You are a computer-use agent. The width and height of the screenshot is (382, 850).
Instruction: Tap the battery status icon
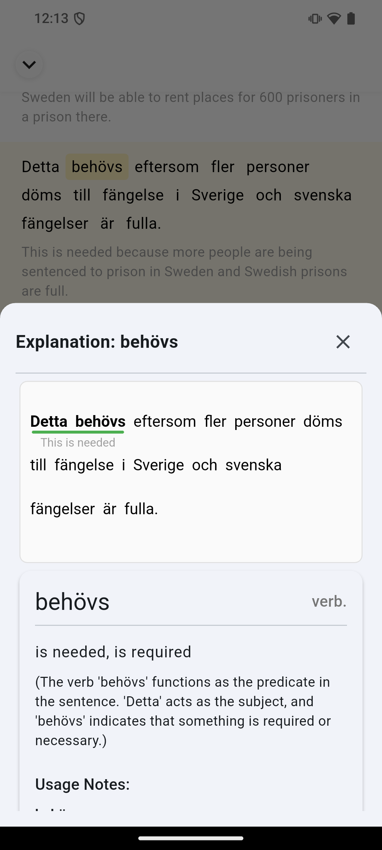coord(352,18)
